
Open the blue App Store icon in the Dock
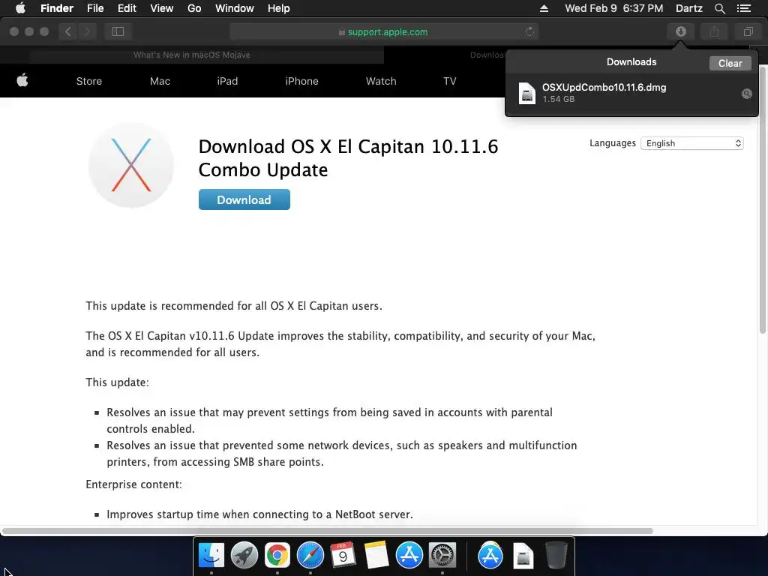(409, 556)
